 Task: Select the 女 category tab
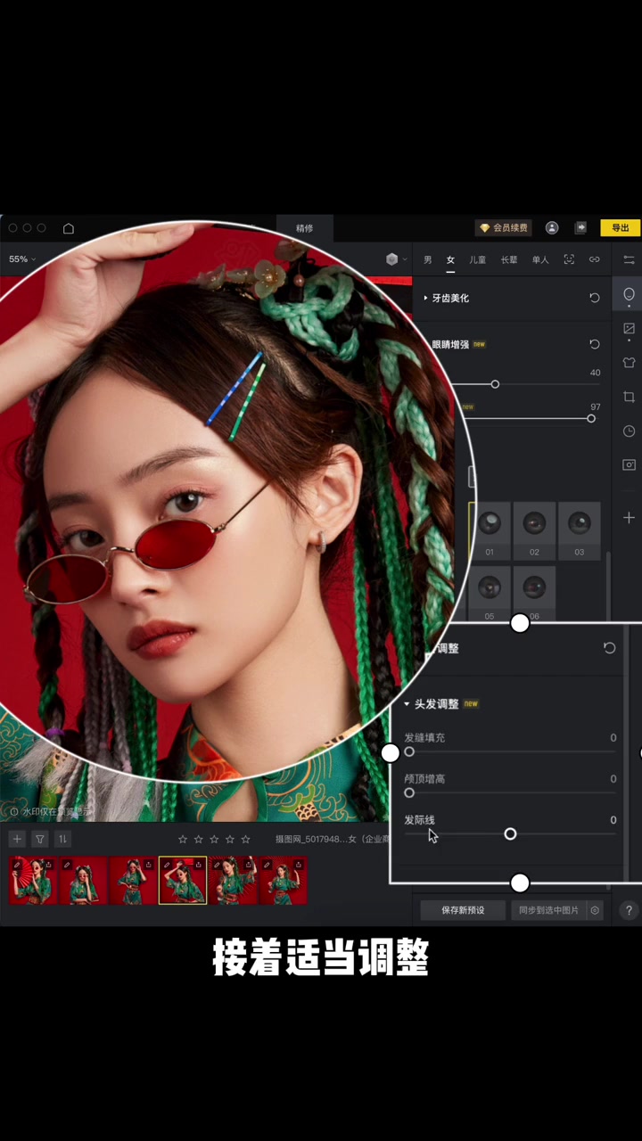tap(450, 259)
